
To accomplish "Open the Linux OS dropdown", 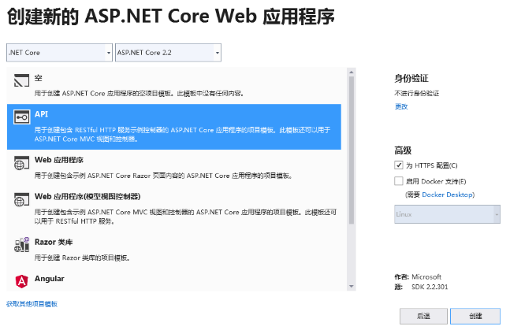I will tap(447, 214).
